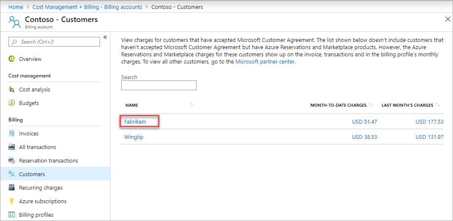The image size is (453, 221).
Task: Open the Microsoft partner center link
Action: (265, 62)
